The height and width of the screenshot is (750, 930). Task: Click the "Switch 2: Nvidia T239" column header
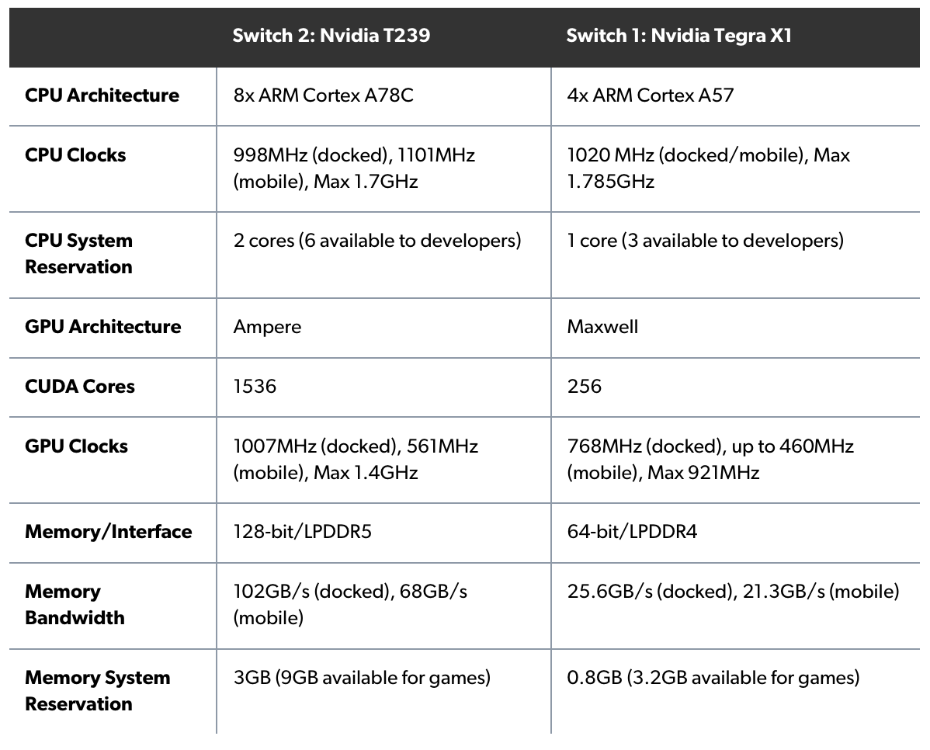click(x=331, y=36)
